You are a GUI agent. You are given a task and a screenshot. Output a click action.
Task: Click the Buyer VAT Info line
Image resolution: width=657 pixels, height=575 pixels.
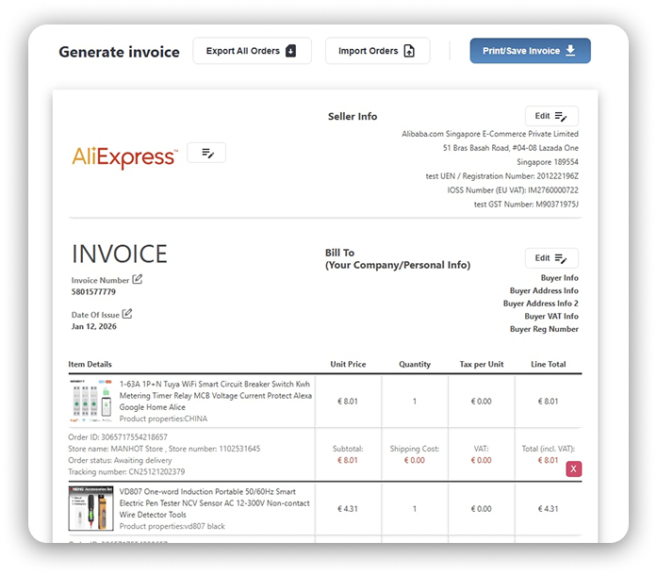point(551,316)
